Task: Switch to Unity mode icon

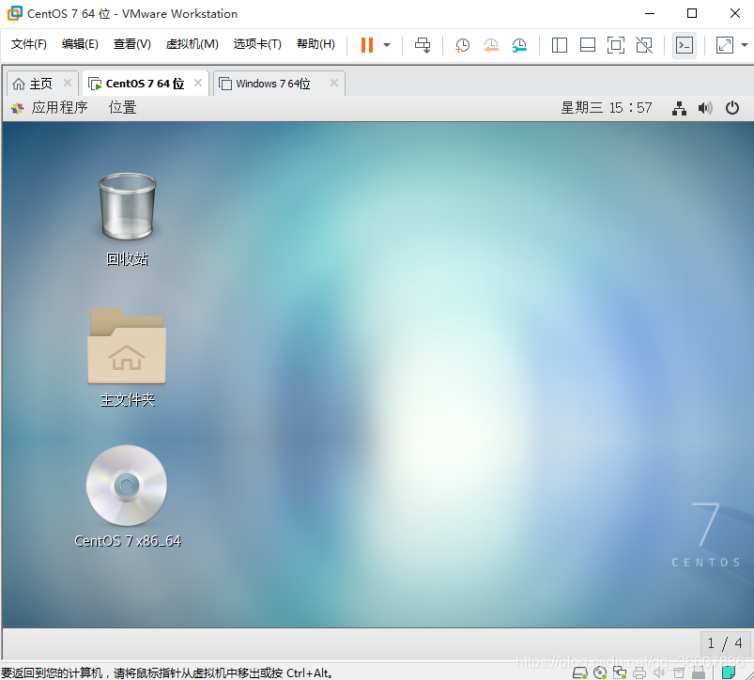Action: [644, 45]
